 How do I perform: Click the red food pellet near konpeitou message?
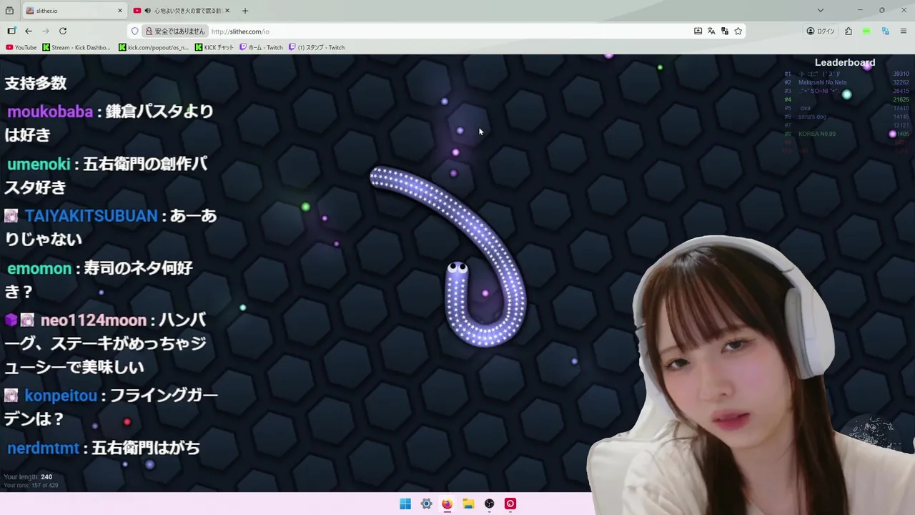(x=127, y=422)
